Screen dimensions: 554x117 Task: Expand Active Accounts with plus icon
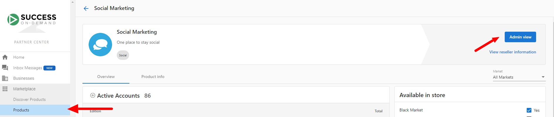(93, 95)
